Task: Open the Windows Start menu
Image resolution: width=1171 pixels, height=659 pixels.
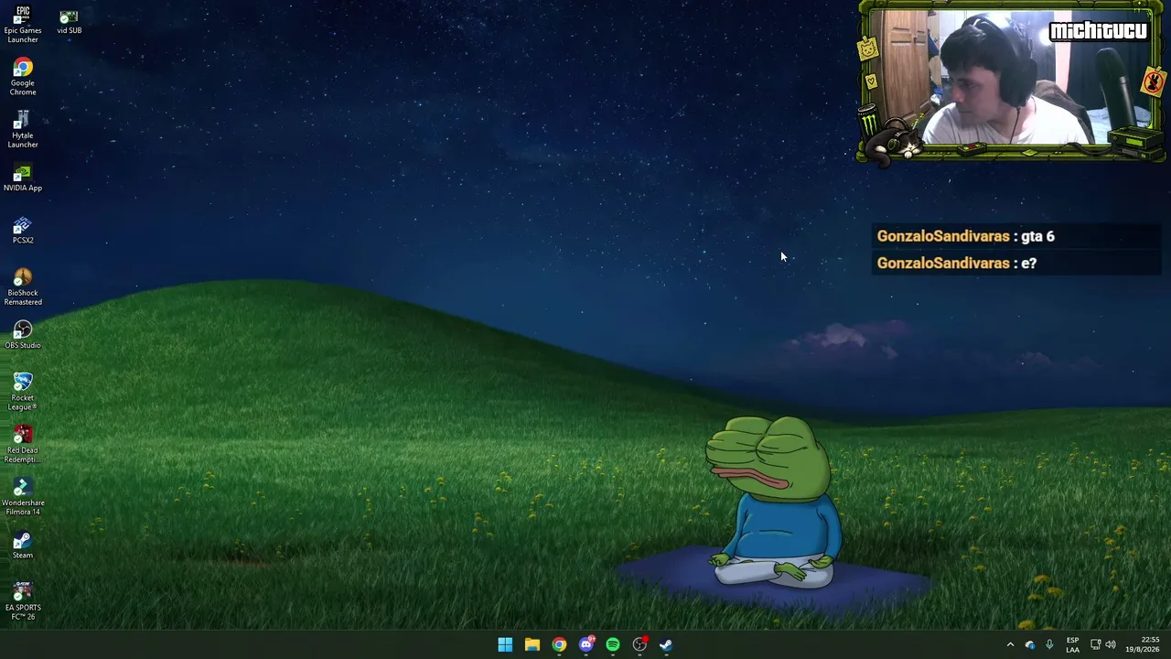Action: (x=505, y=644)
